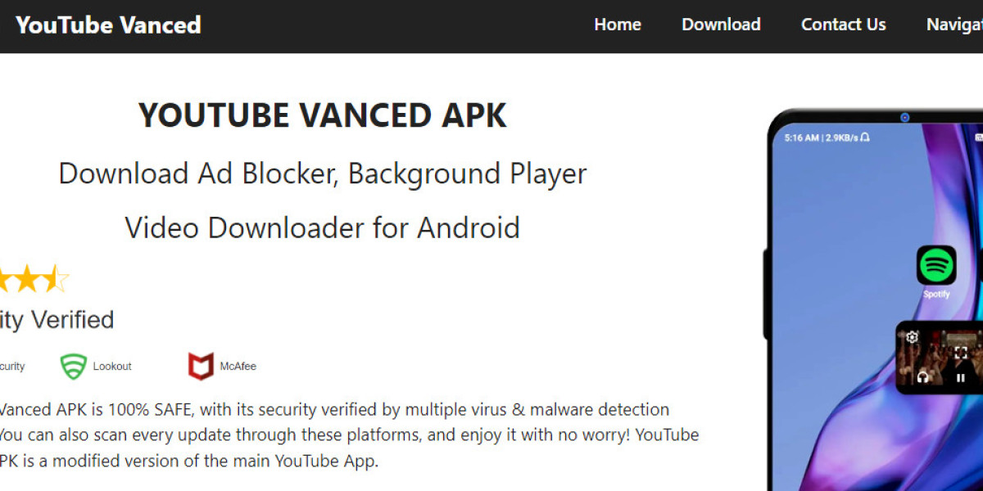
Task: Open the Navigation menu item
Action: pos(955,25)
